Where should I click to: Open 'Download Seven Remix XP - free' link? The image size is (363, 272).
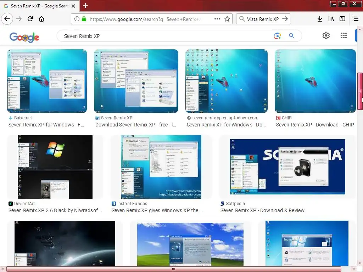click(x=136, y=125)
